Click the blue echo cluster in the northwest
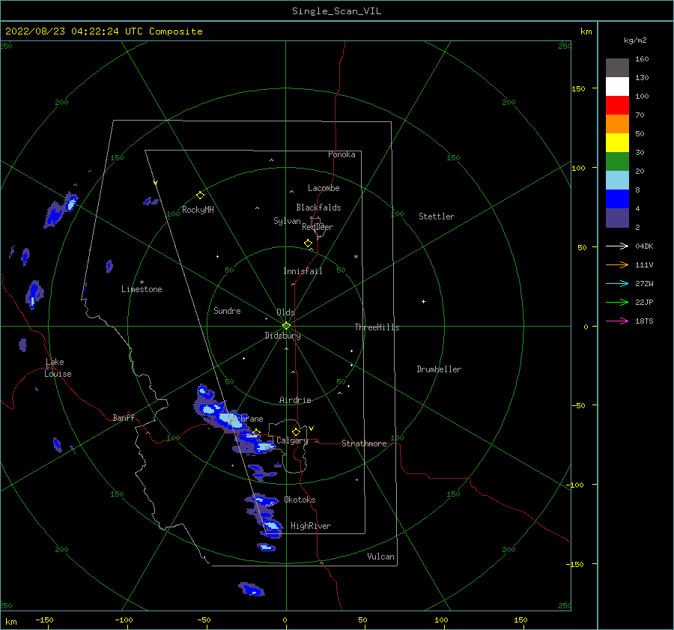674x630 pixels. click(60, 209)
